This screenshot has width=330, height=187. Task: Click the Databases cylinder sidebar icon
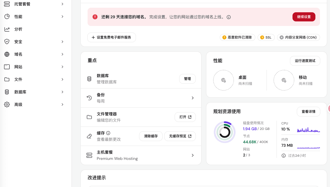(x=7, y=92)
